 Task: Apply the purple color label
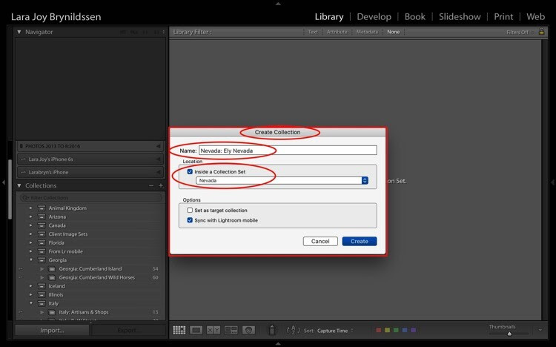point(413,331)
